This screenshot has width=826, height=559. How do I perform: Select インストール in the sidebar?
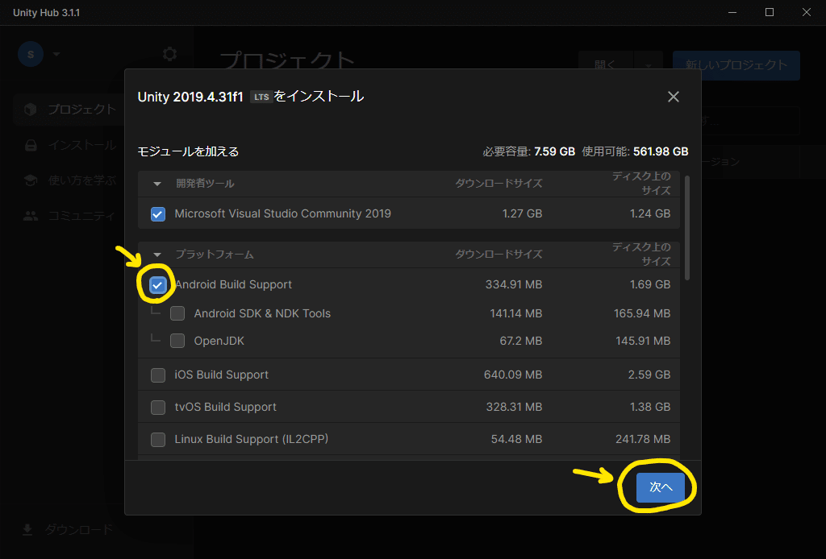(70, 145)
